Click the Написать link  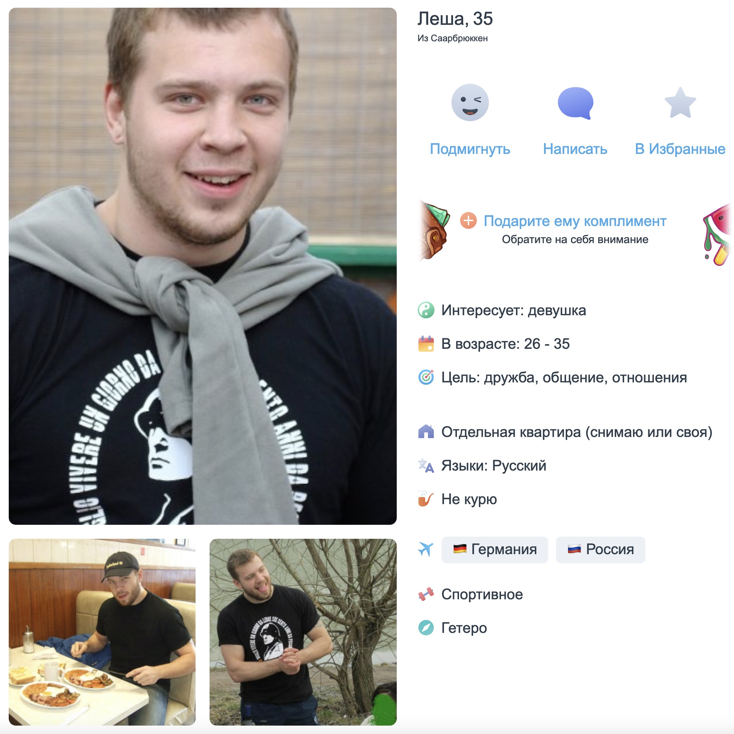pos(575,149)
